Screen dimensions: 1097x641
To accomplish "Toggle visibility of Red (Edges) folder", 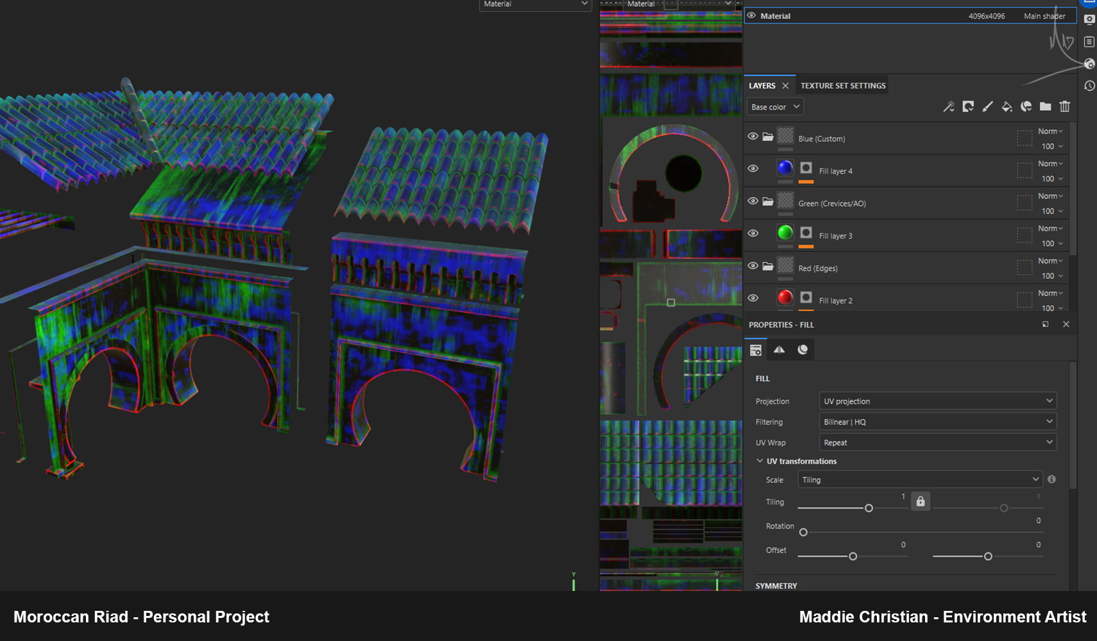I will coord(753,265).
